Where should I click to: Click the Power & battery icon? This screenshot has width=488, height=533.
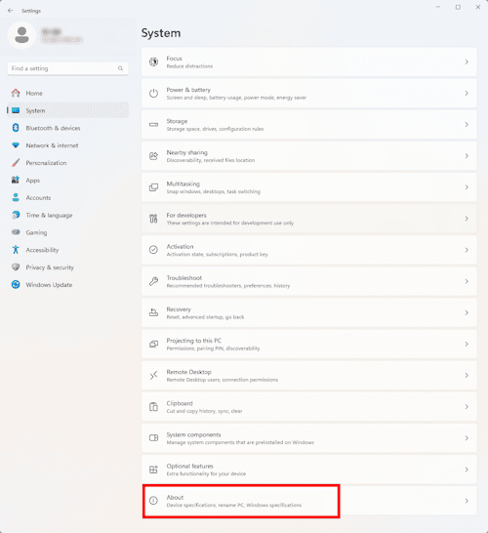(x=153, y=93)
